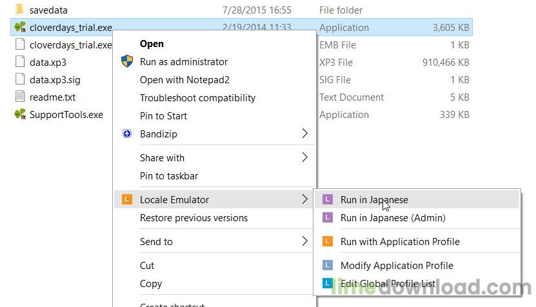Select the savedata folder
This screenshot has height=307, width=536.
[x=48, y=10]
